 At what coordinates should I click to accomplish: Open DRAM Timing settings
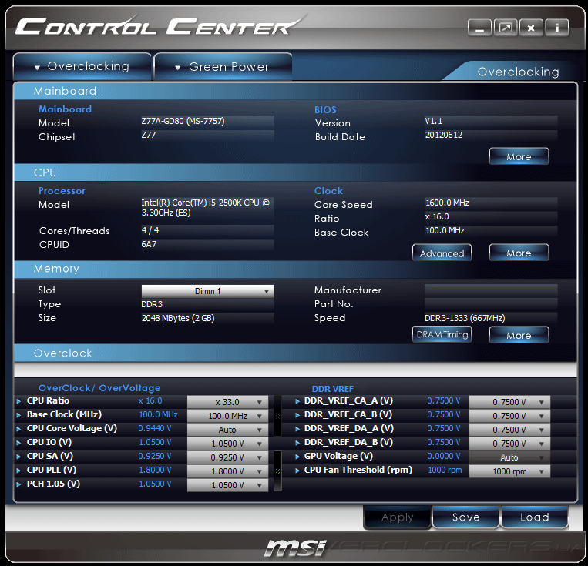click(x=442, y=334)
